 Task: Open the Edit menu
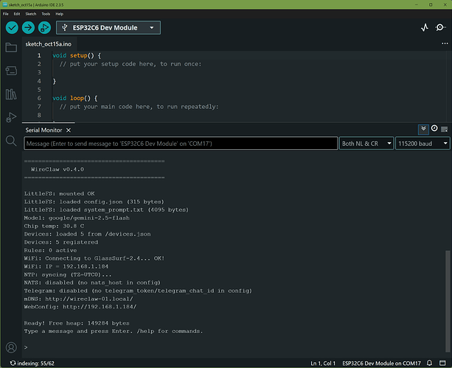[x=17, y=14]
